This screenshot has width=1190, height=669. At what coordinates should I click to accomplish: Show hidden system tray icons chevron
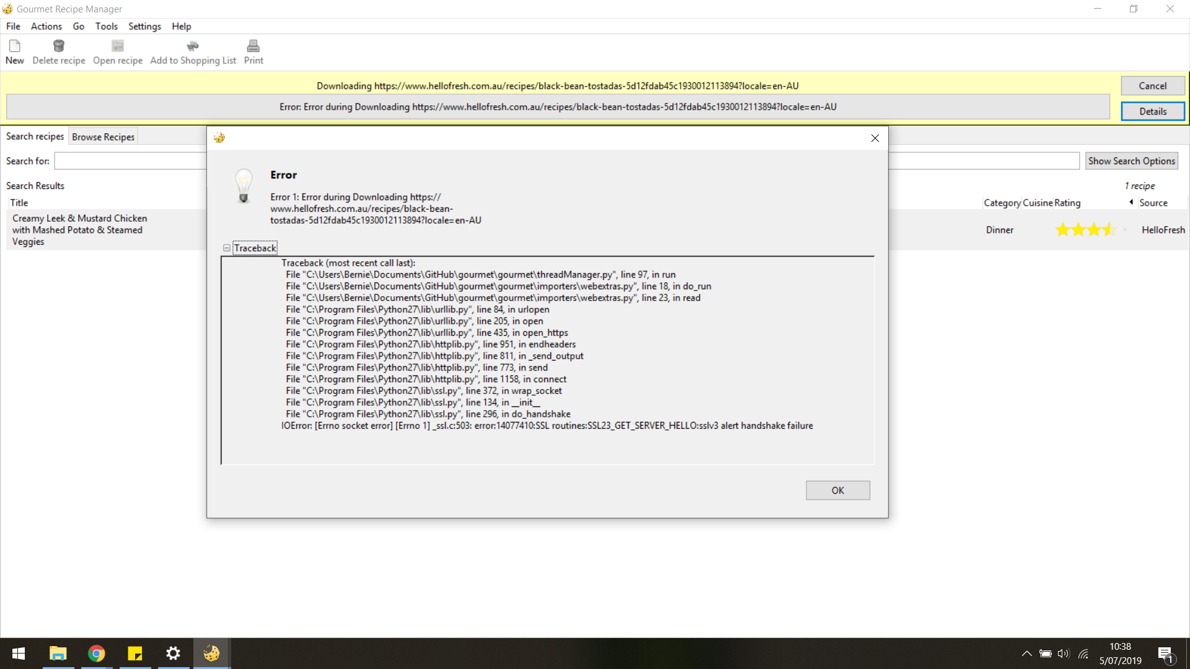point(1026,654)
